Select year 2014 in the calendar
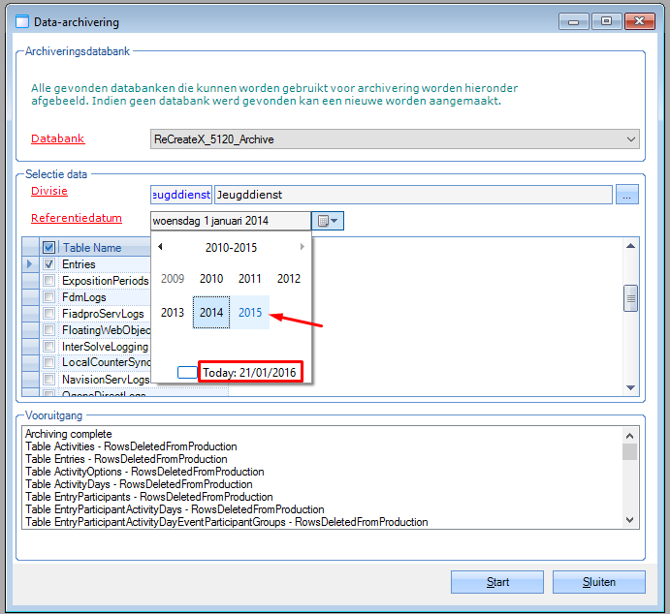 tap(210, 313)
